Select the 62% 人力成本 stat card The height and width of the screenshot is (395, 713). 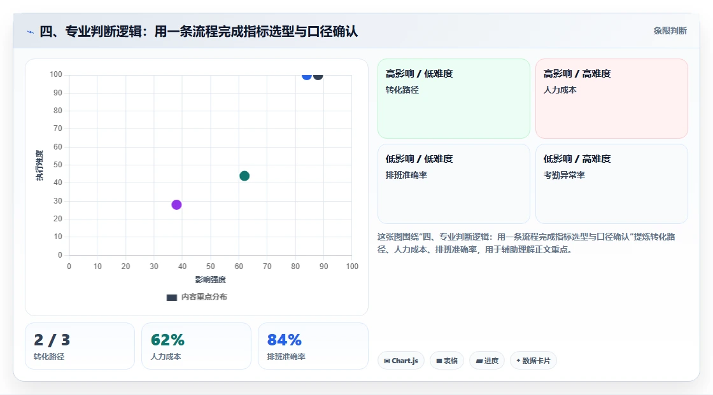point(197,346)
